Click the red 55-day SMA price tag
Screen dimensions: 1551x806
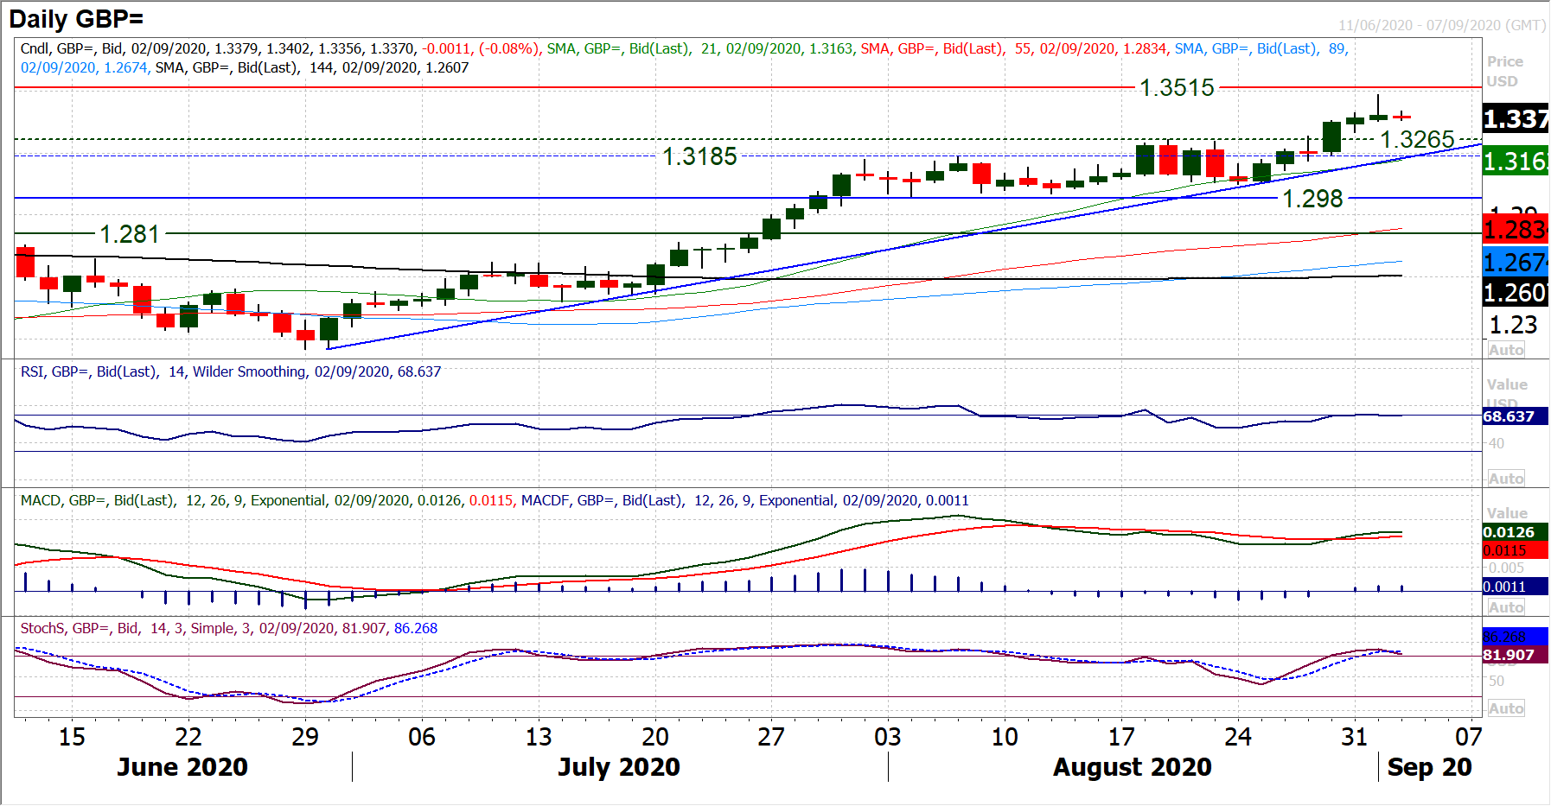click(1515, 231)
